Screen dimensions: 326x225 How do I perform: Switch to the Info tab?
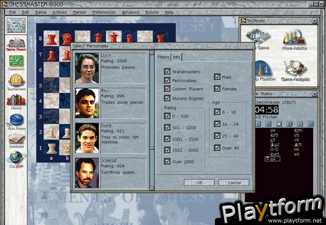click(177, 57)
